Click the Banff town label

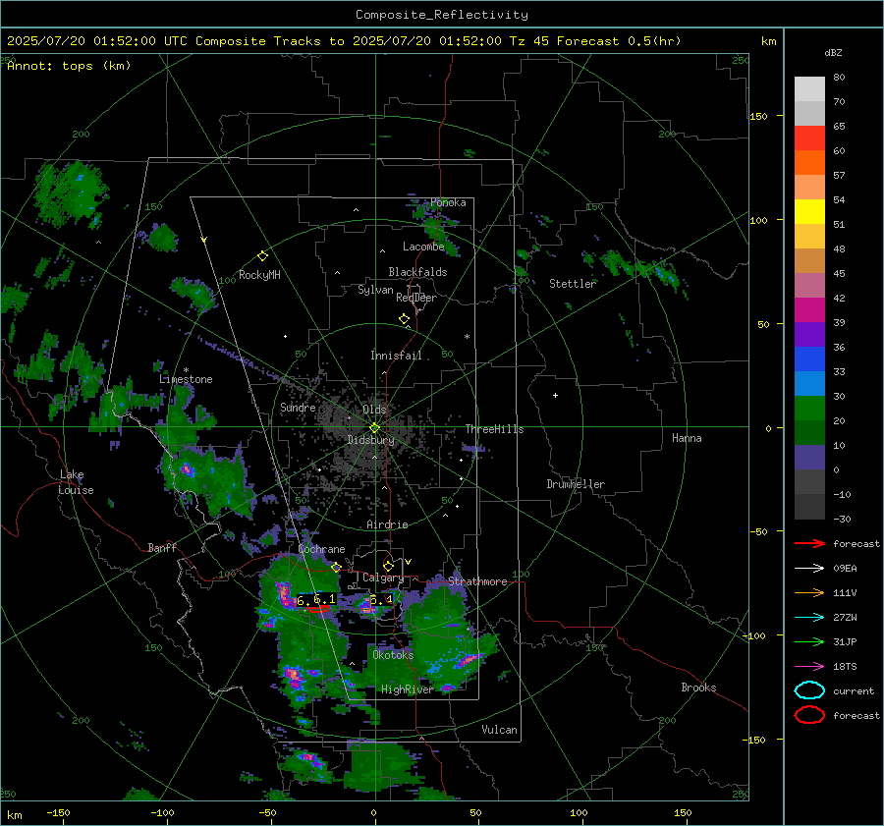(162, 547)
